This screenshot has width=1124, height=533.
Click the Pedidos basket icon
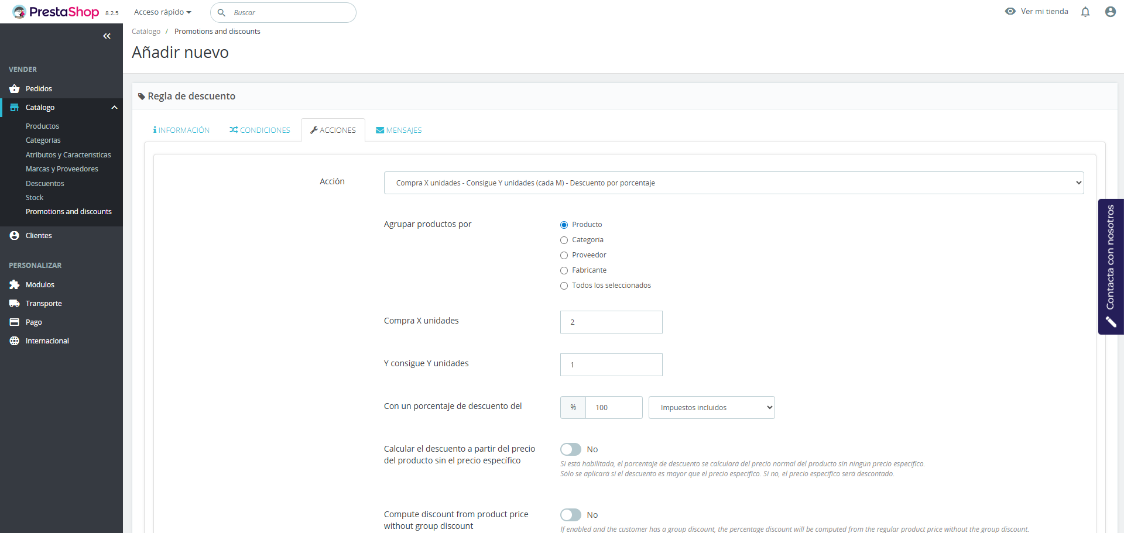tap(15, 89)
